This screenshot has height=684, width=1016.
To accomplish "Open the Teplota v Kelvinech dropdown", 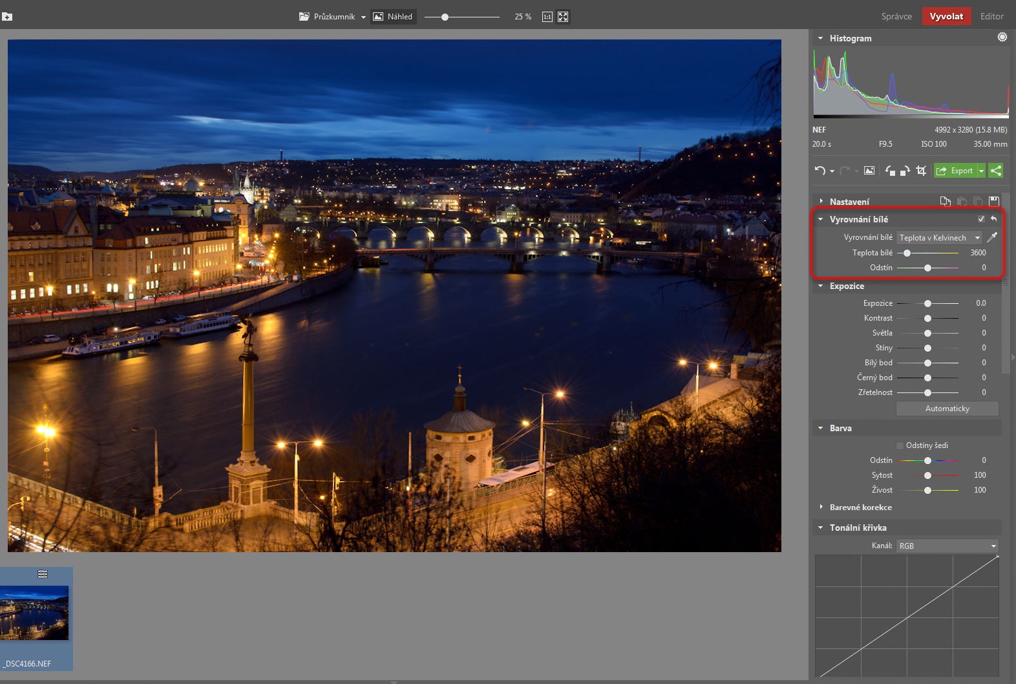I will [939, 238].
